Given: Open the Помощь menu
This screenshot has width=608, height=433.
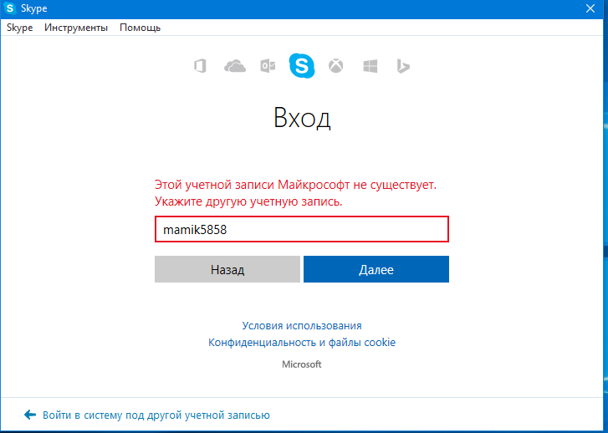Looking at the screenshot, I should pyautogui.click(x=140, y=28).
